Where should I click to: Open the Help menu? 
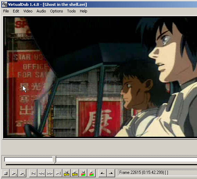(84, 11)
